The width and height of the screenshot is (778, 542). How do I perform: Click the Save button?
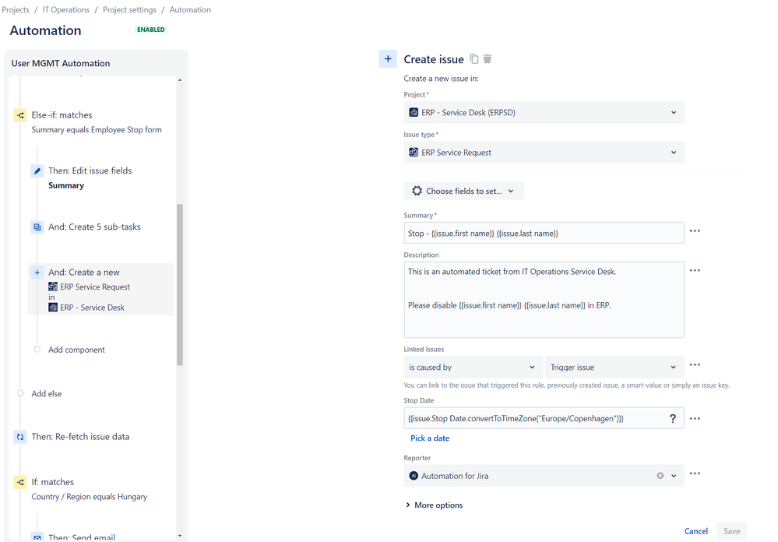(731, 531)
